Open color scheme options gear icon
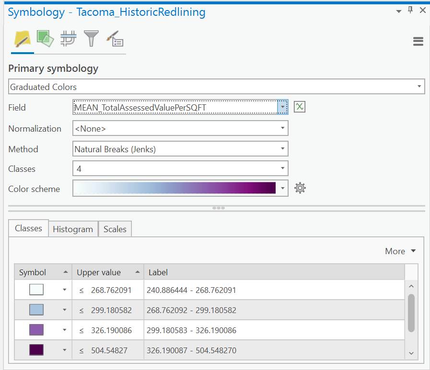Screen dimensions: 430x370 click(300, 188)
